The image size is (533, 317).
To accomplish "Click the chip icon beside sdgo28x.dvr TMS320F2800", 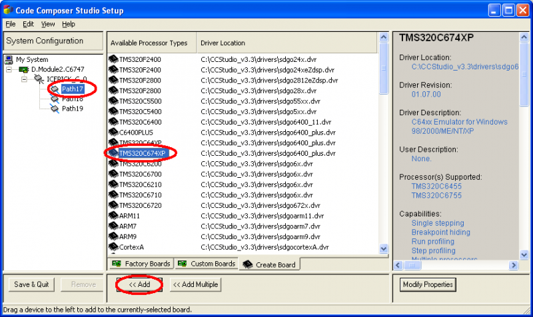I will pyautogui.click(x=113, y=91).
